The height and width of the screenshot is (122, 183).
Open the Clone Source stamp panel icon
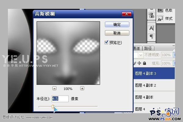click(x=152, y=15)
